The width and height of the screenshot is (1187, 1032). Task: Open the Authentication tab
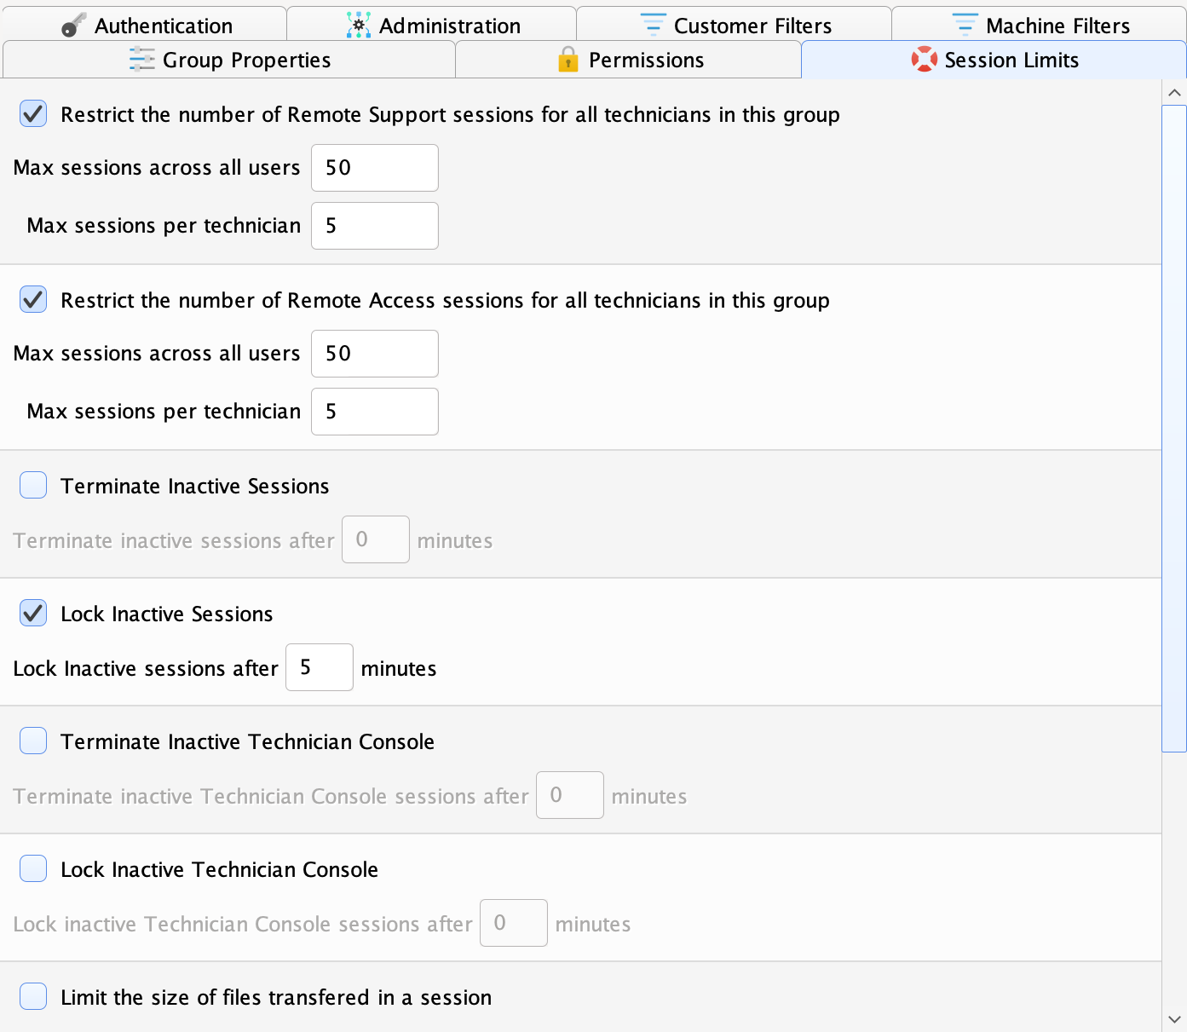point(145,24)
